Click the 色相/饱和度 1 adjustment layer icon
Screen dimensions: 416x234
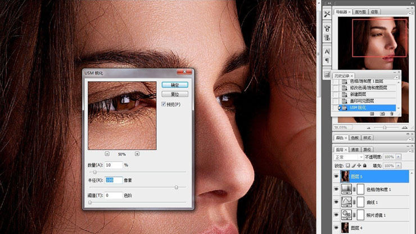point(346,189)
